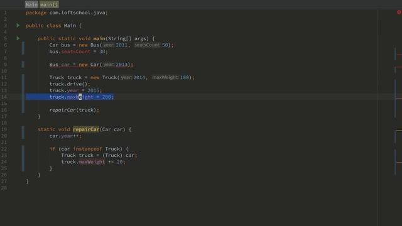Click the Main breadcrumb

click(31, 4)
